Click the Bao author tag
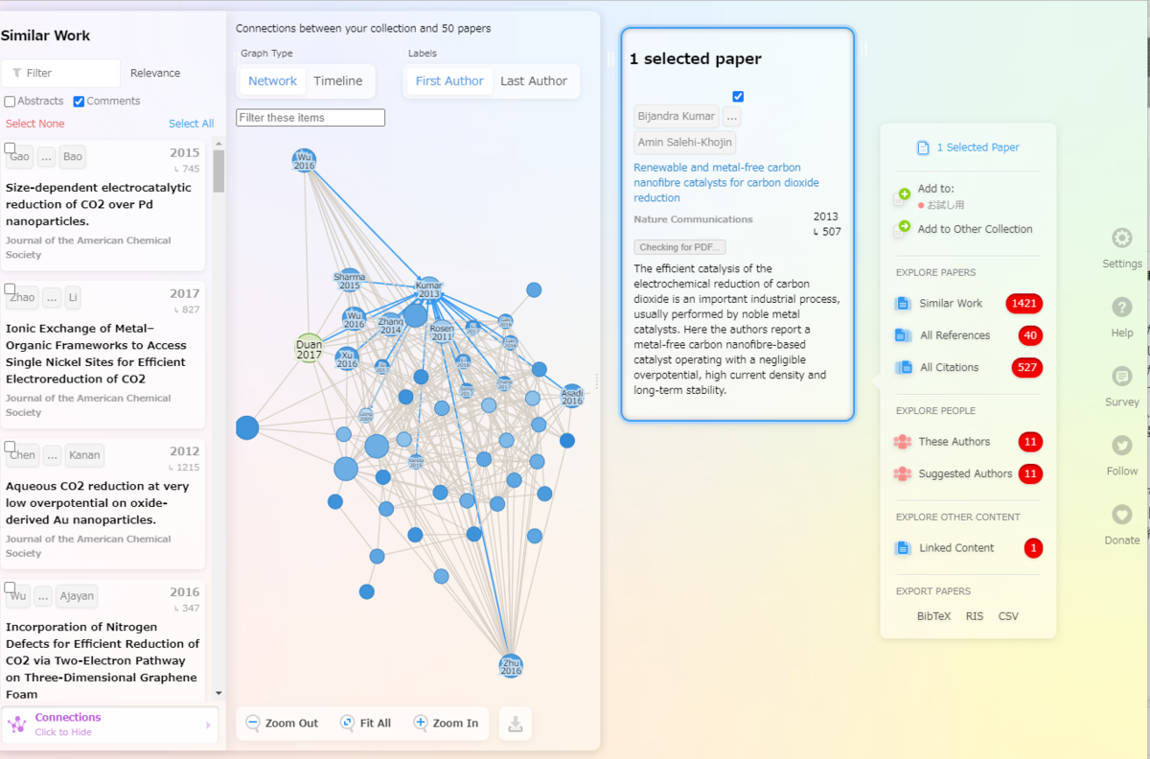1150x759 pixels. (x=73, y=156)
